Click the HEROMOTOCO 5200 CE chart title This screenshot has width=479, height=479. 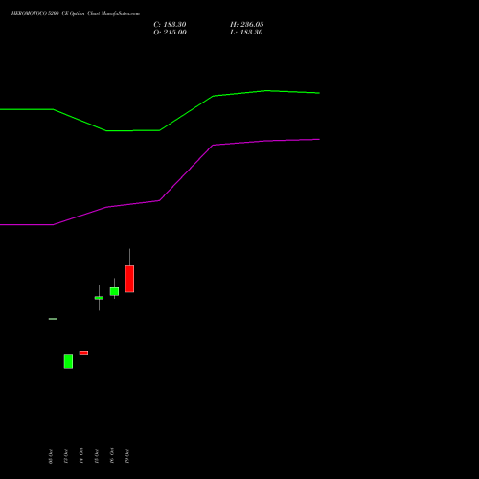click(76, 14)
